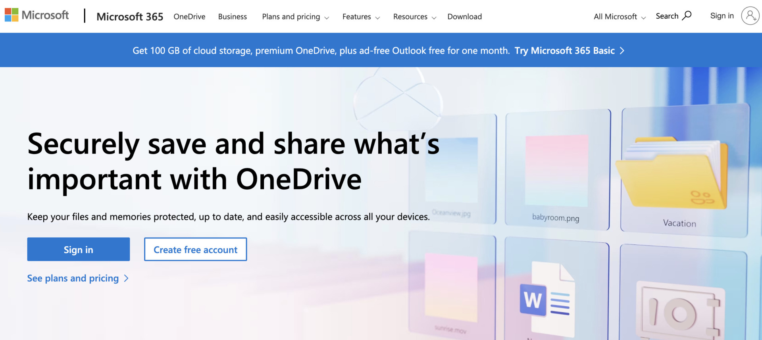The image size is (762, 340).
Task: Expand the Plans and pricing menu
Action: click(295, 17)
